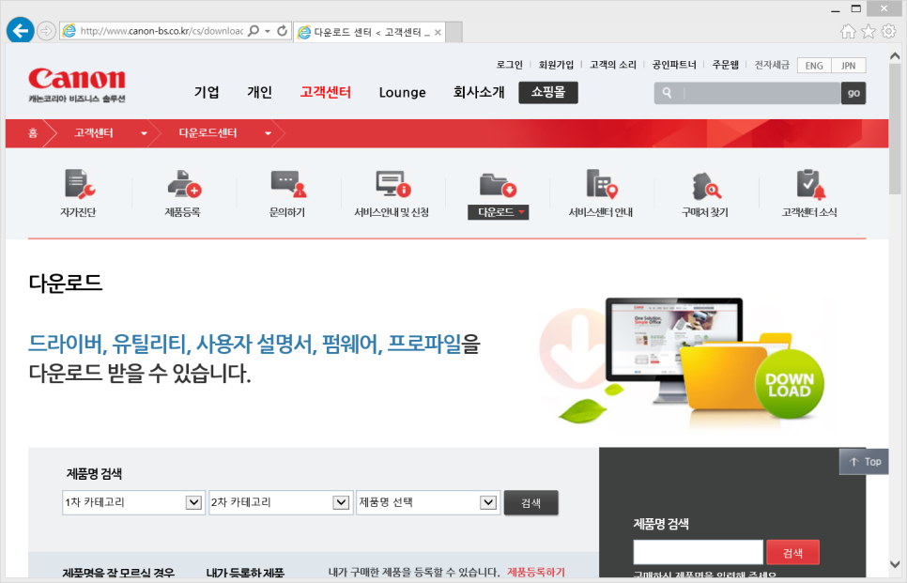
Task: Open the 1차 카테고리 dropdown
Action: pos(133,502)
